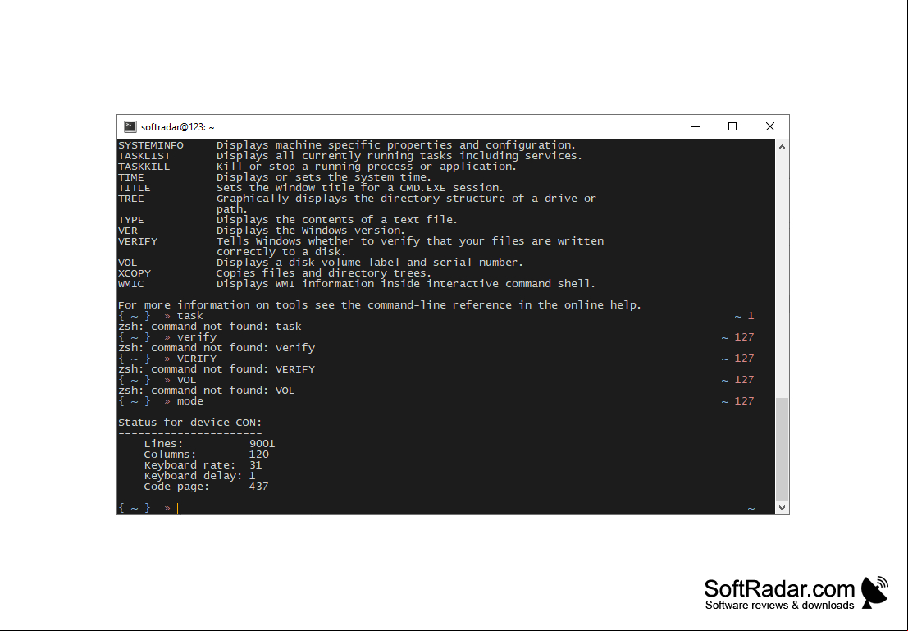This screenshot has width=908, height=631.
Task: Click the TYPE command name
Action: pyautogui.click(x=131, y=220)
